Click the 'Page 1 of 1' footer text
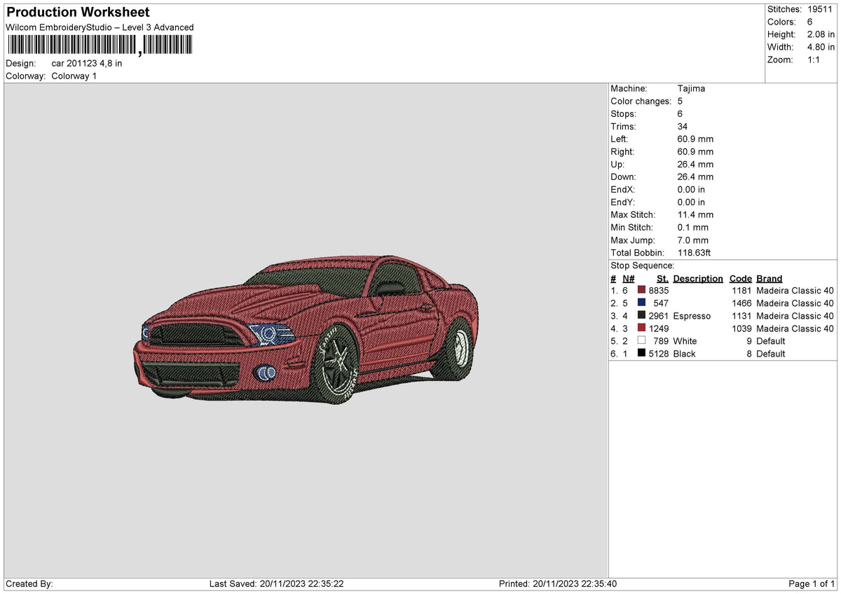 812,583
